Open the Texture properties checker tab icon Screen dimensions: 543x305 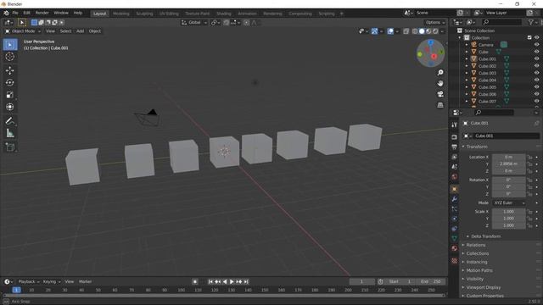coord(455,261)
